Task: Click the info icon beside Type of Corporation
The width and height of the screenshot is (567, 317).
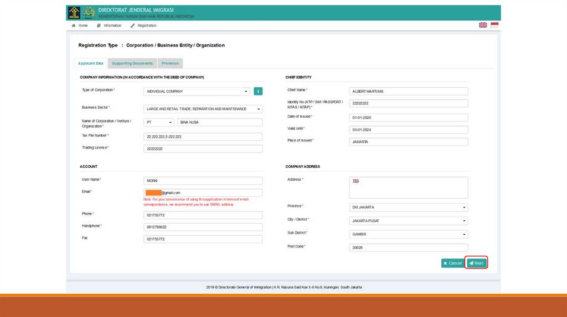Action: click(258, 91)
